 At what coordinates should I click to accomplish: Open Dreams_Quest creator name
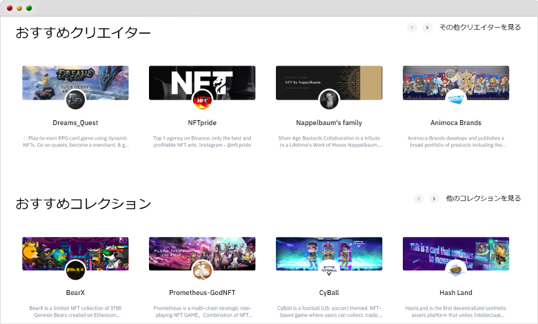click(x=75, y=123)
